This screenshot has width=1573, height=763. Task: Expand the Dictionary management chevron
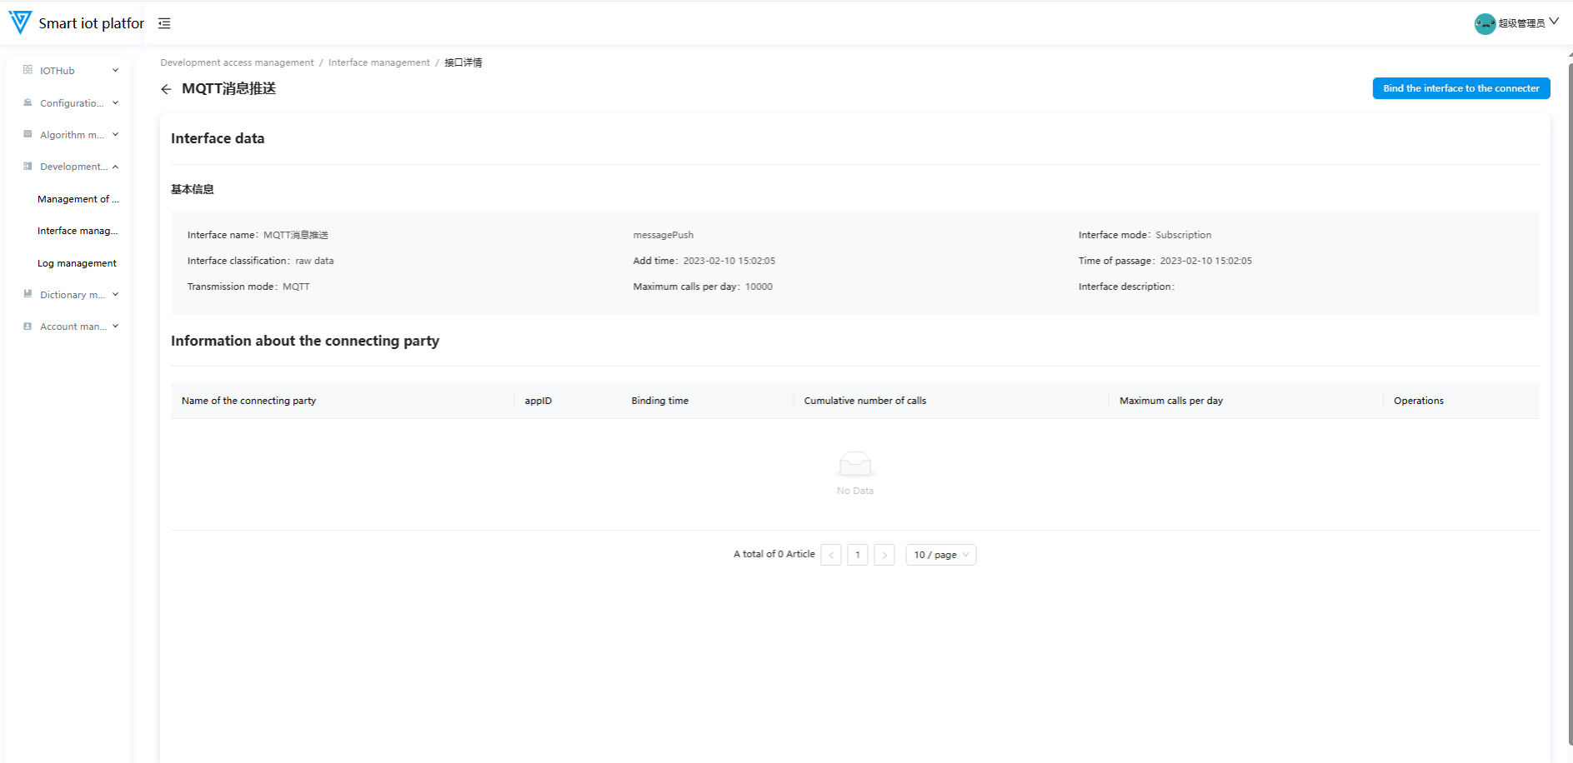[x=115, y=294]
